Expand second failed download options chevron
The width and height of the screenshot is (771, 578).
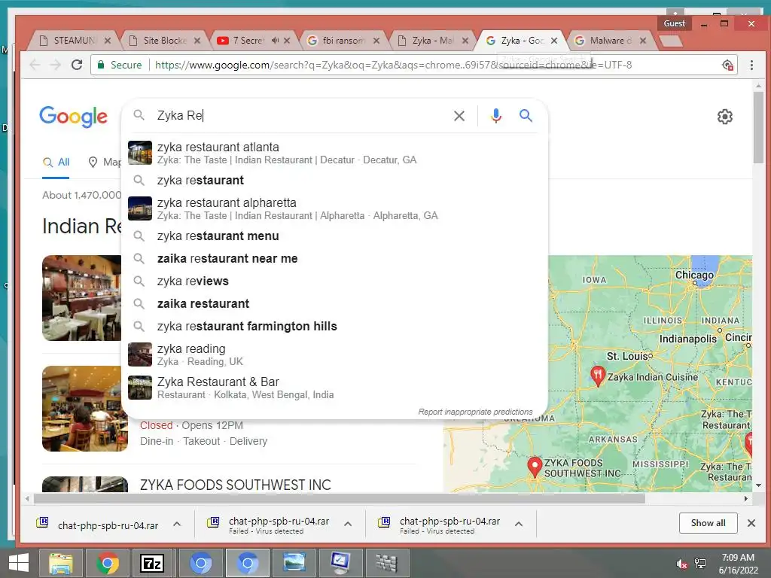pyautogui.click(x=348, y=524)
